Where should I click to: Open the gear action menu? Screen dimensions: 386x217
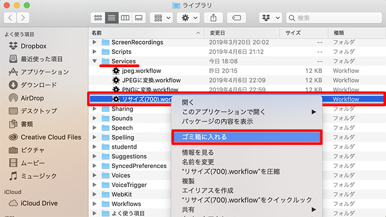189,18
